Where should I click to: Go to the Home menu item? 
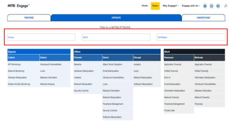pyautogui.click(x=145, y=6)
